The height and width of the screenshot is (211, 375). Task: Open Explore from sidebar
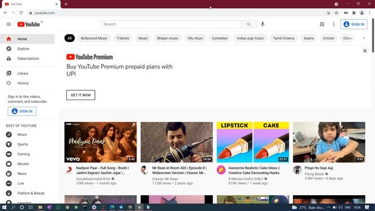point(28,49)
